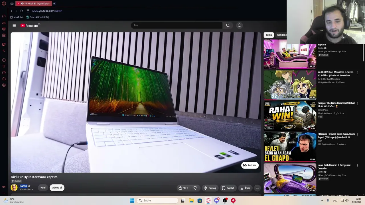The height and width of the screenshot is (205, 365).
Task: Open the airplane seats video thumbnail
Action: [x=290, y=178]
